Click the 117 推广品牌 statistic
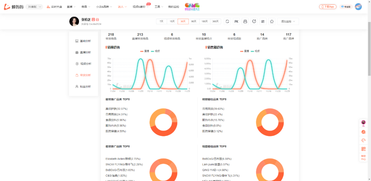 [x=289, y=36]
